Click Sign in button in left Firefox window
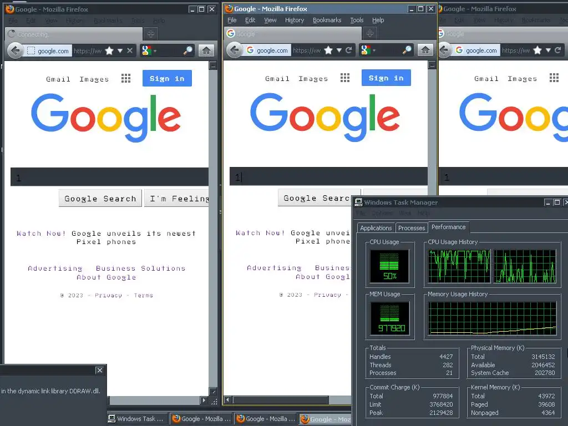This screenshot has width=568, height=426. 167,79
